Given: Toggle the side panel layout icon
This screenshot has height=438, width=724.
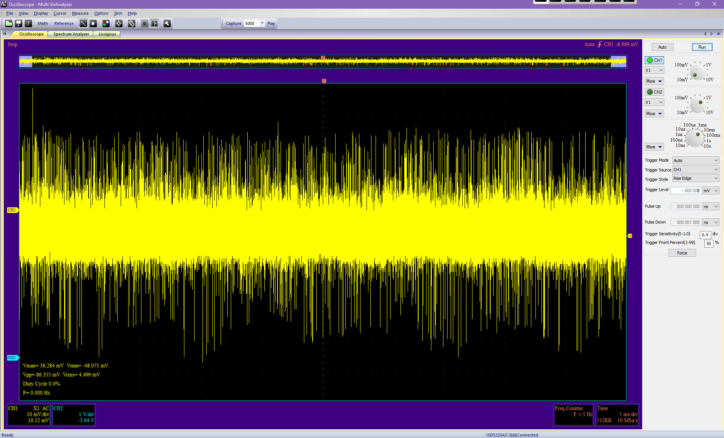Looking at the screenshot, I should coord(154,23).
